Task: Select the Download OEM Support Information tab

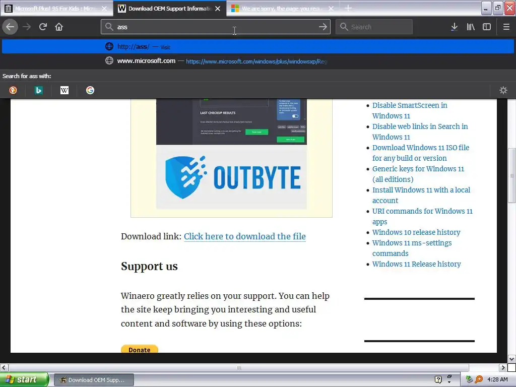Action: tap(170, 9)
